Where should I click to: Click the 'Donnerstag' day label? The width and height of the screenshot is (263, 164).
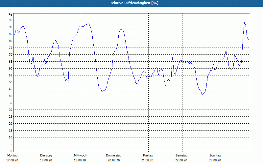pos(113,155)
